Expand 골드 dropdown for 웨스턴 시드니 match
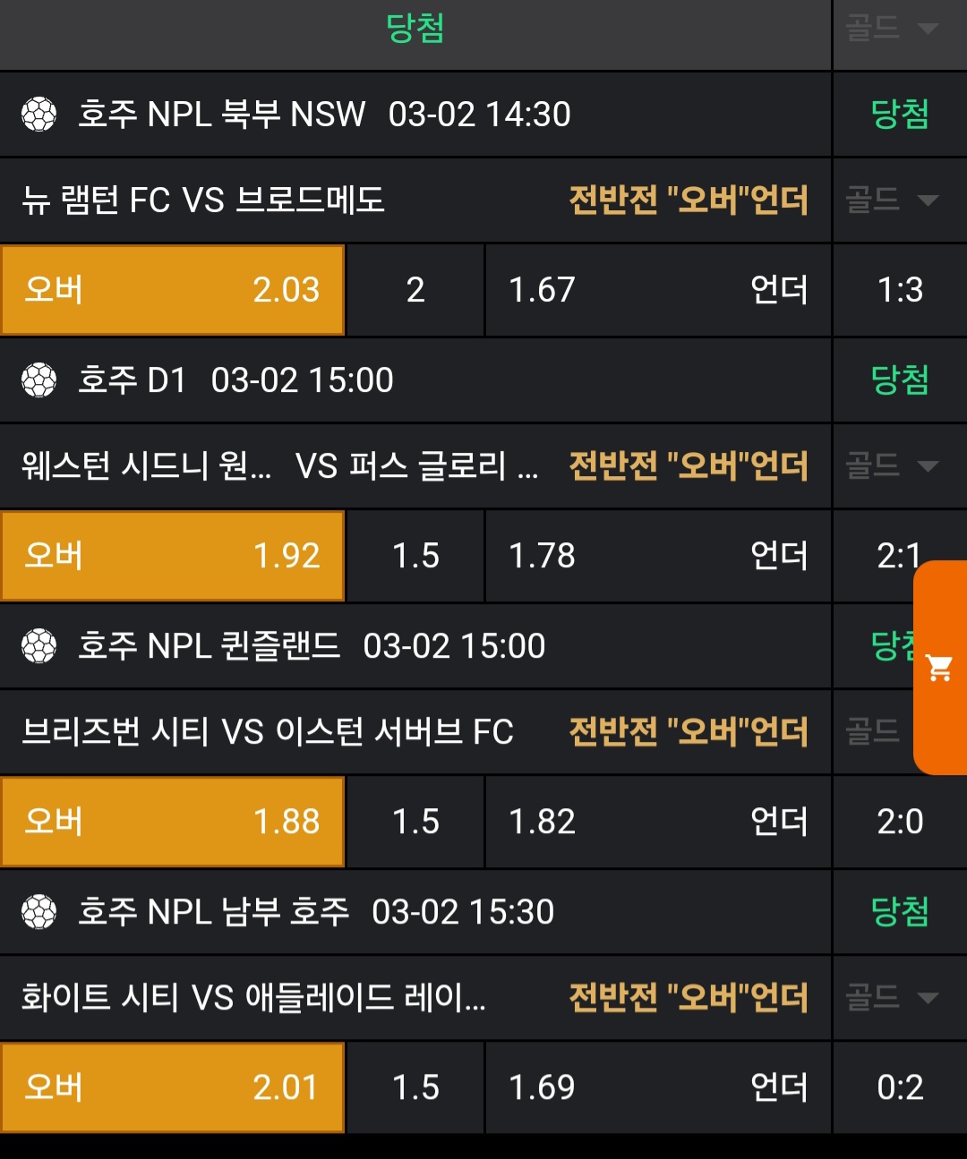 coord(892,465)
